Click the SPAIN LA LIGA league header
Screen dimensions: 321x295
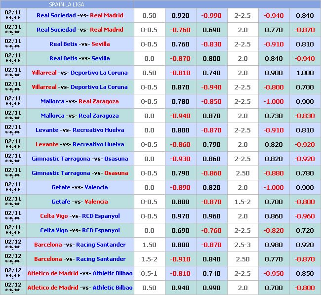tap(67, 4)
